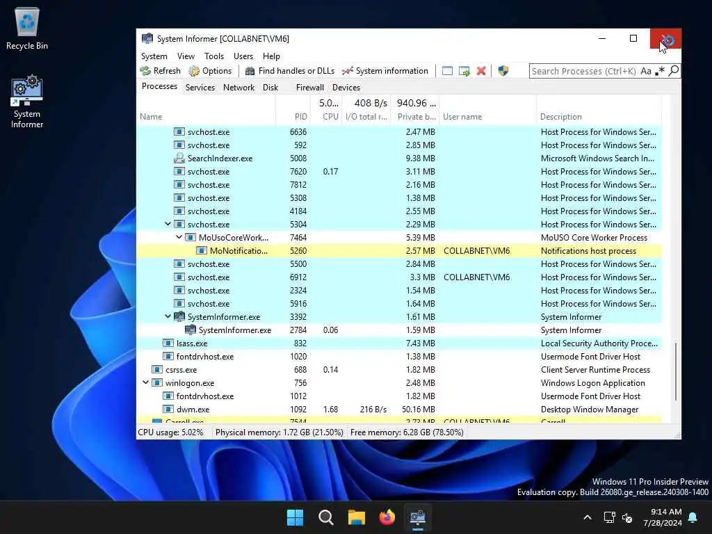Select dwm.exe process icon
This screenshot has height=534, width=712.
click(168, 409)
